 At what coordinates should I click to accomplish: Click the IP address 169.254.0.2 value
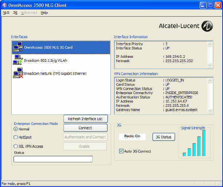point(175,57)
